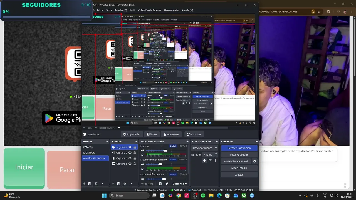Undock the Mezclador de audio panel

[187, 141]
